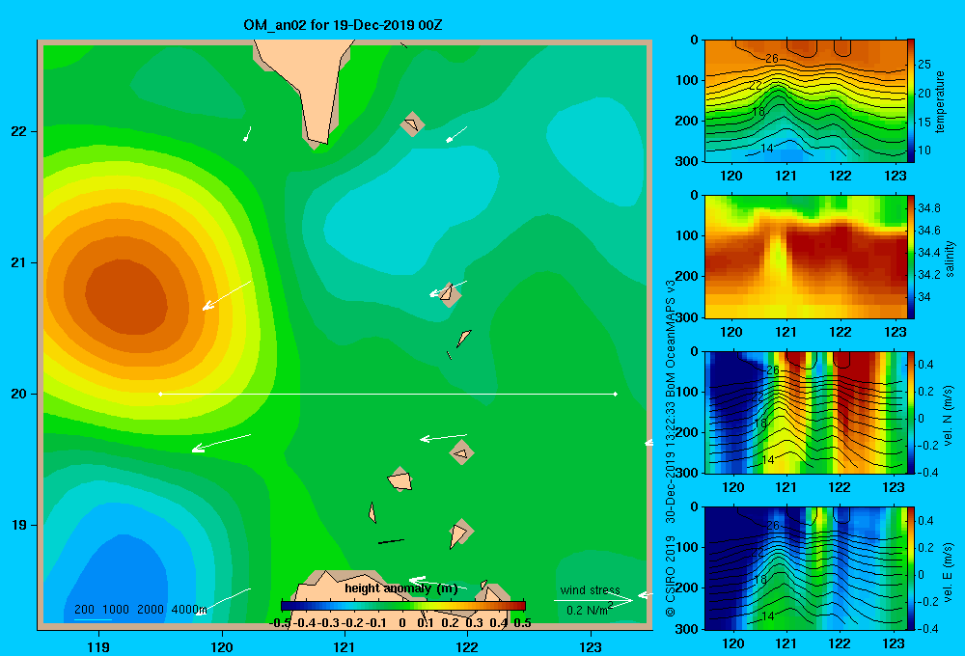
Task: Click the "BoM OceanMAPS v3" vertical text
Action: coord(671,338)
